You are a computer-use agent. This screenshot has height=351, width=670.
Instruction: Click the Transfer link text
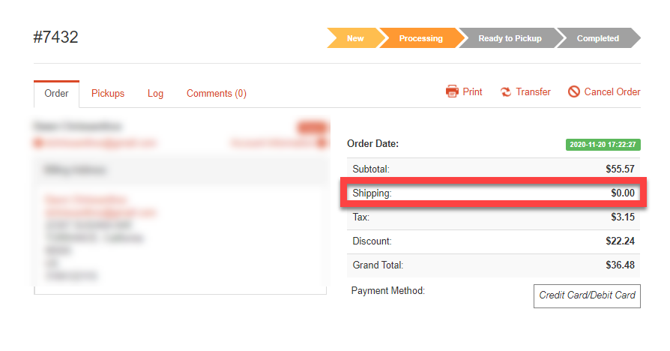534,92
